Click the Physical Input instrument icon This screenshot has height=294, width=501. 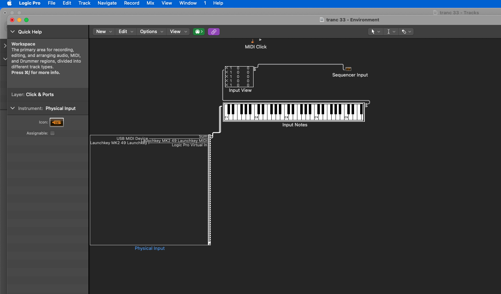tap(56, 122)
